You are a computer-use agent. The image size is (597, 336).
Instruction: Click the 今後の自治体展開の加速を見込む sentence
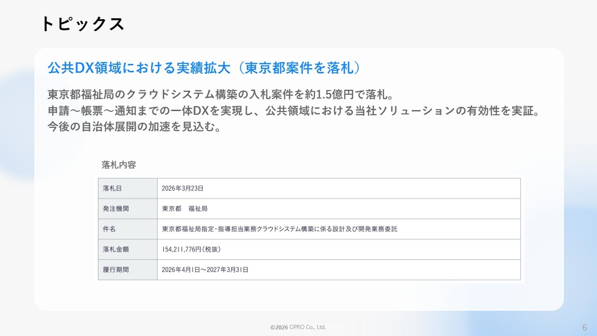(x=134, y=127)
